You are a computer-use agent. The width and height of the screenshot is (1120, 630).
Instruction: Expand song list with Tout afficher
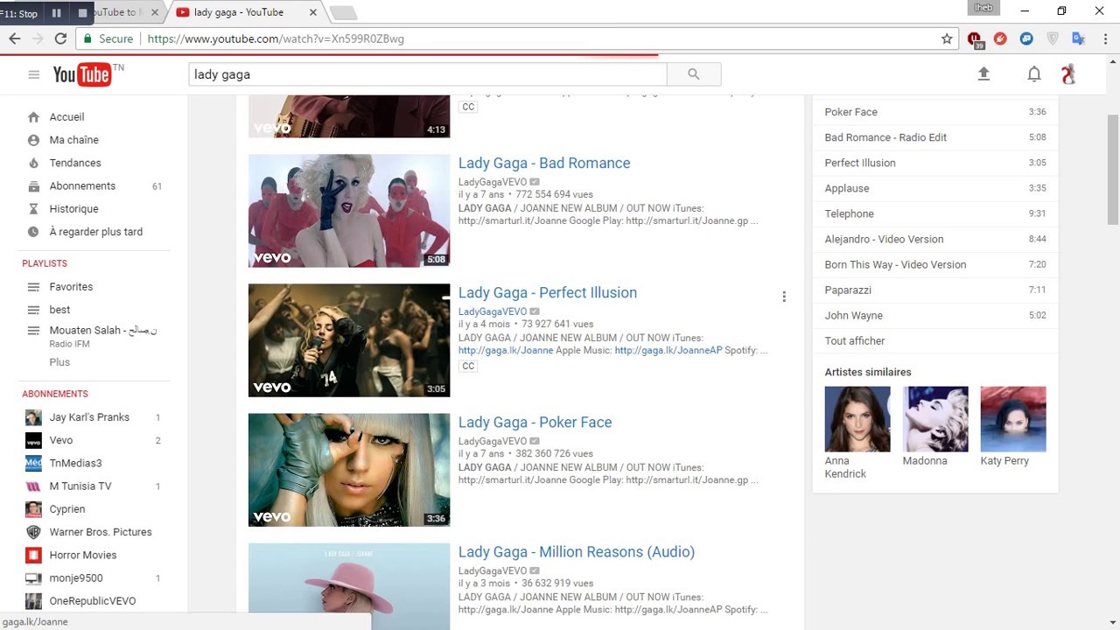[855, 341]
